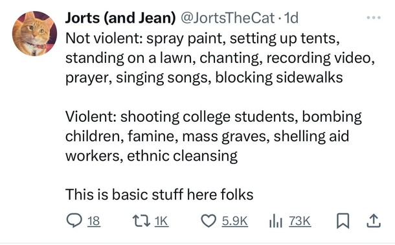Share the tweet using the upload arrow icon
395x245 pixels.
(x=374, y=221)
